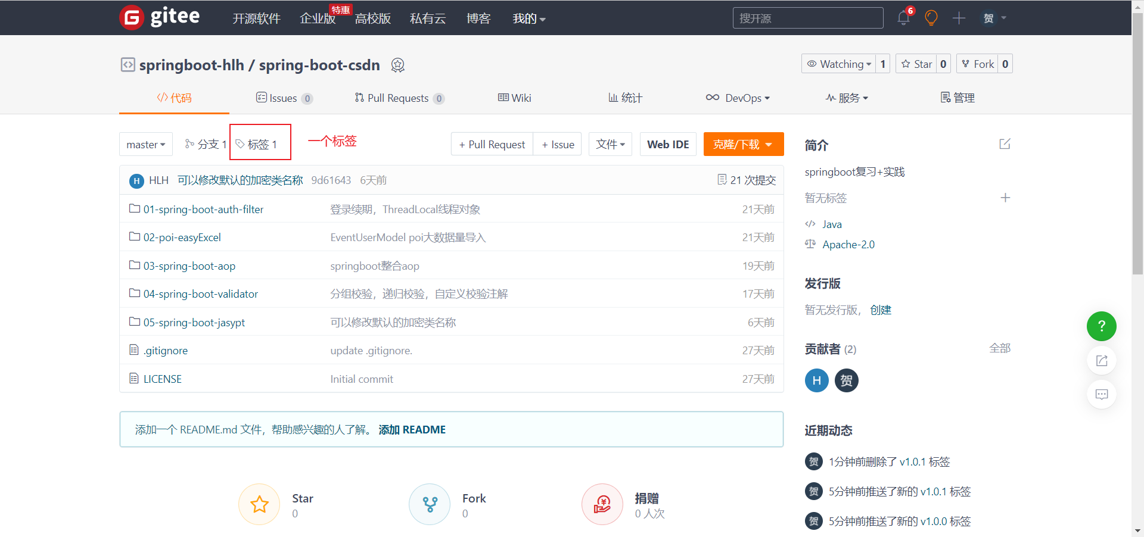
Task: Click the committer avatar H in commit row
Action: (136, 181)
